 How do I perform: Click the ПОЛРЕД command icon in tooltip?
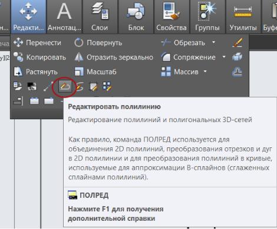(72, 195)
